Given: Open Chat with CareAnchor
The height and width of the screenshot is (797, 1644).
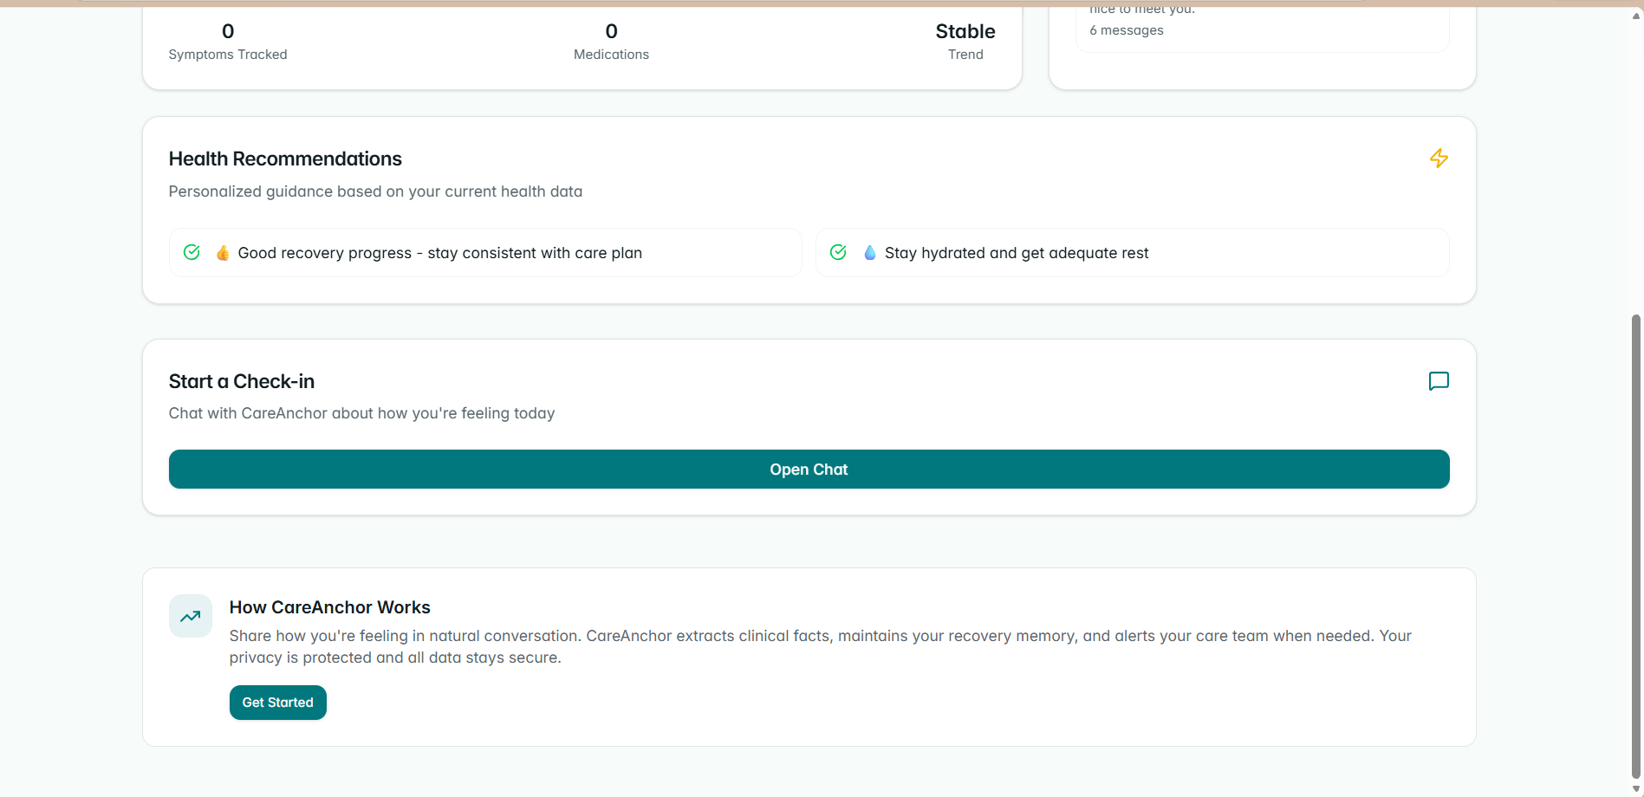Looking at the screenshot, I should tap(809, 469).
